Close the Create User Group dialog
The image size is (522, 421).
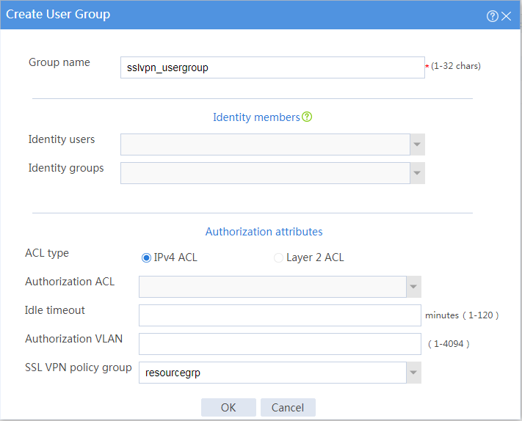point(507,16)
